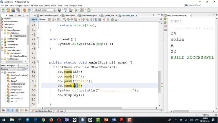The image size is (218, 123).
Task: Click the main breadcrumb below editor
Action: point(61,111)
